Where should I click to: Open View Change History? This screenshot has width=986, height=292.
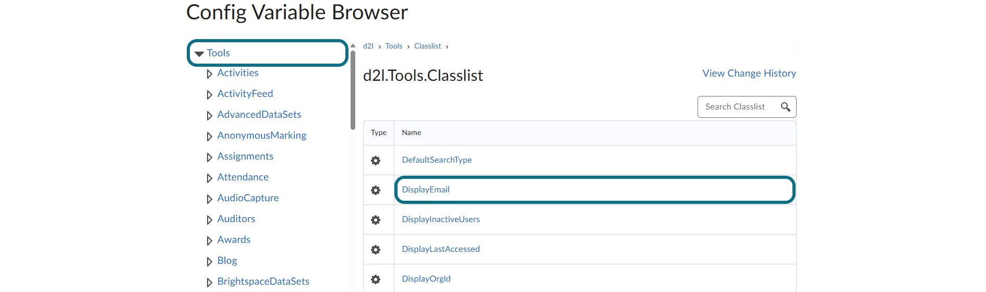(x=749, y=74)
